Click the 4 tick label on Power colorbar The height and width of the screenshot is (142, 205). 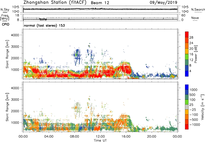pyautogui.click(x=190, y=71)
